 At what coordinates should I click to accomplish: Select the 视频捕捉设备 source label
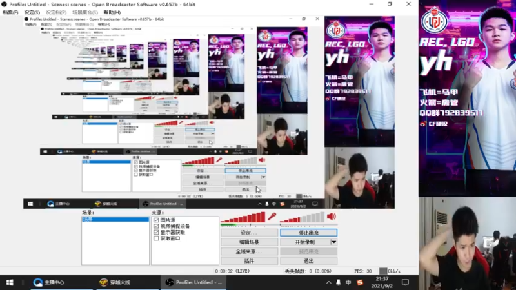[x=175, y=226]
